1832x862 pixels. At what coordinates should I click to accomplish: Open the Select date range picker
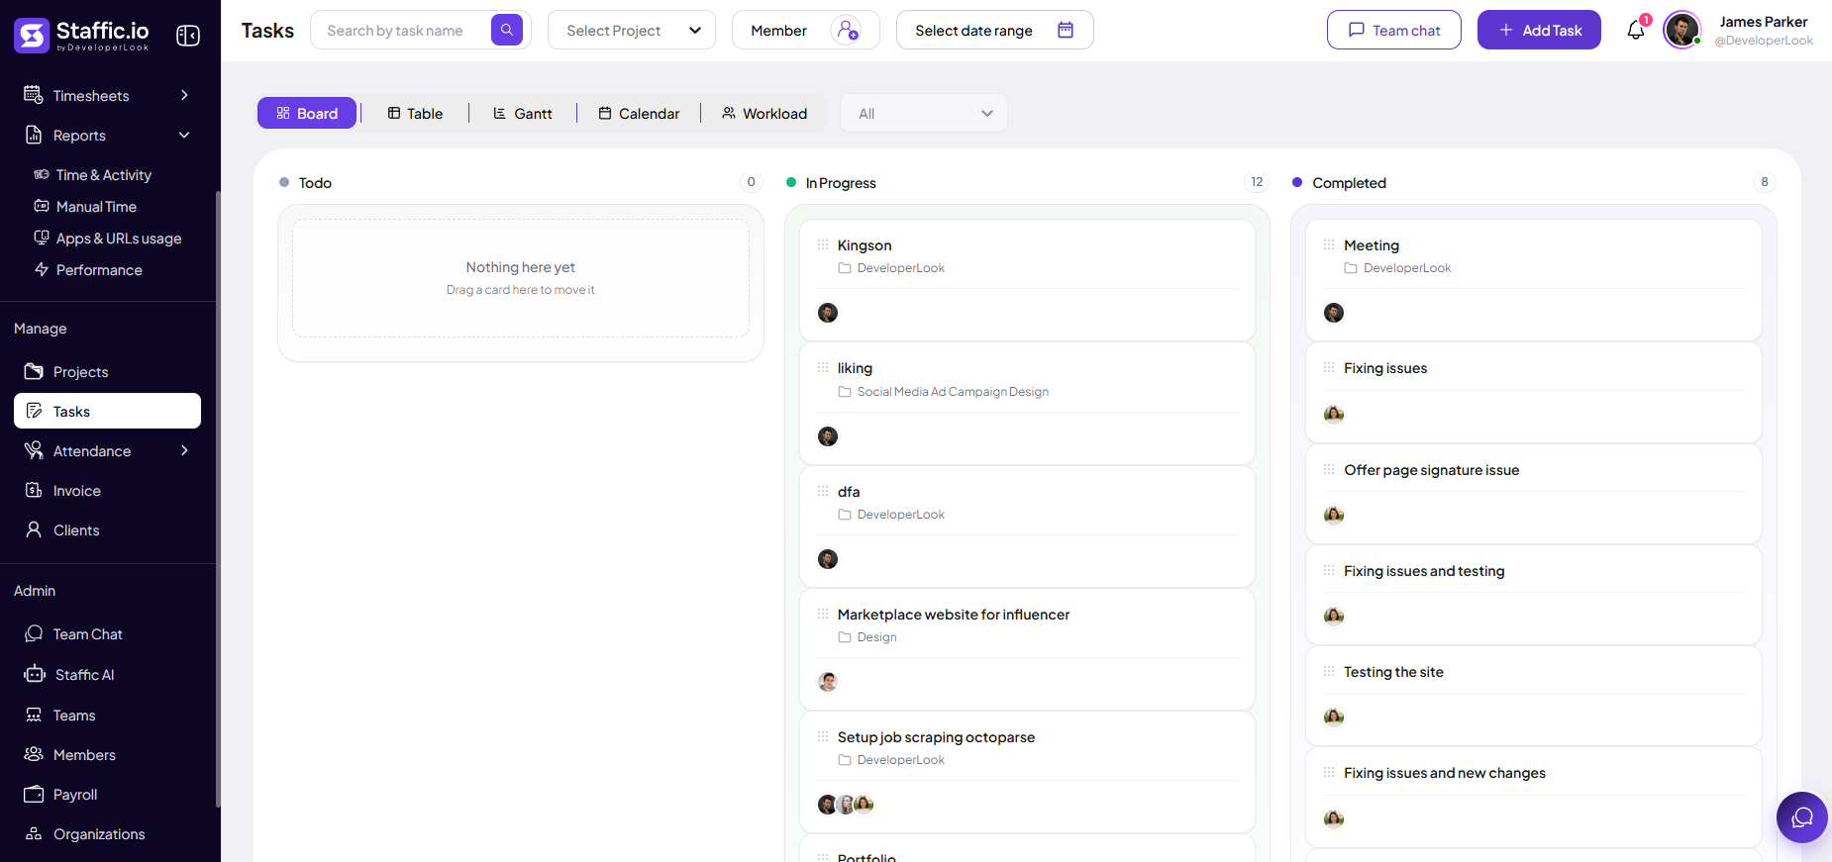[x=995, y=30]
